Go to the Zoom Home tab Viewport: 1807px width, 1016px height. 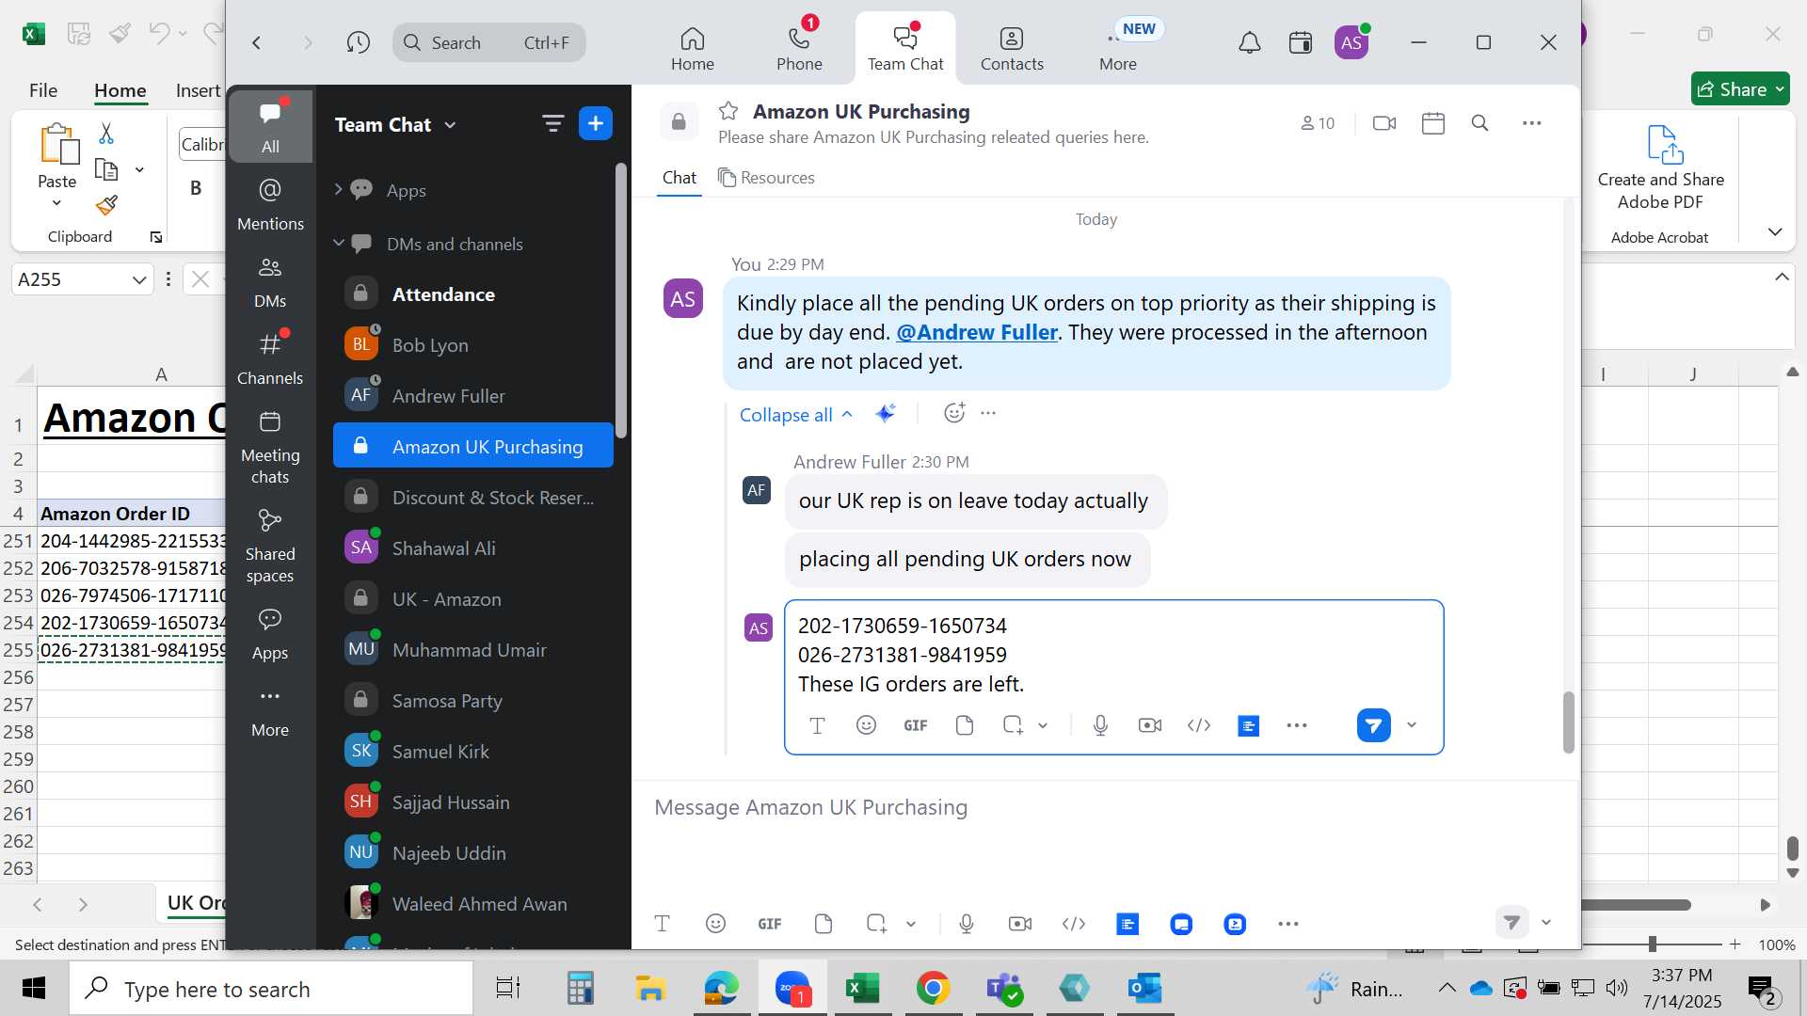click(692, 48)
